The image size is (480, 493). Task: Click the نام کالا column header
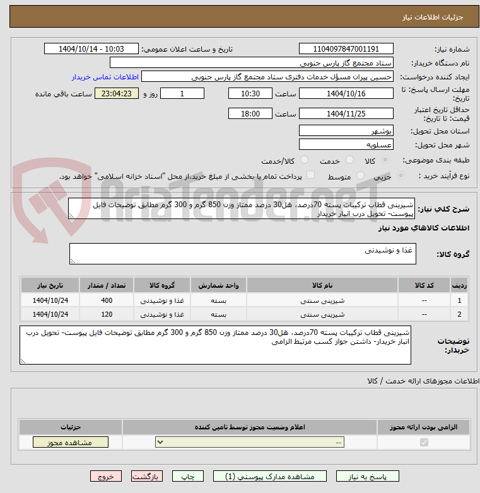point(322,285)
